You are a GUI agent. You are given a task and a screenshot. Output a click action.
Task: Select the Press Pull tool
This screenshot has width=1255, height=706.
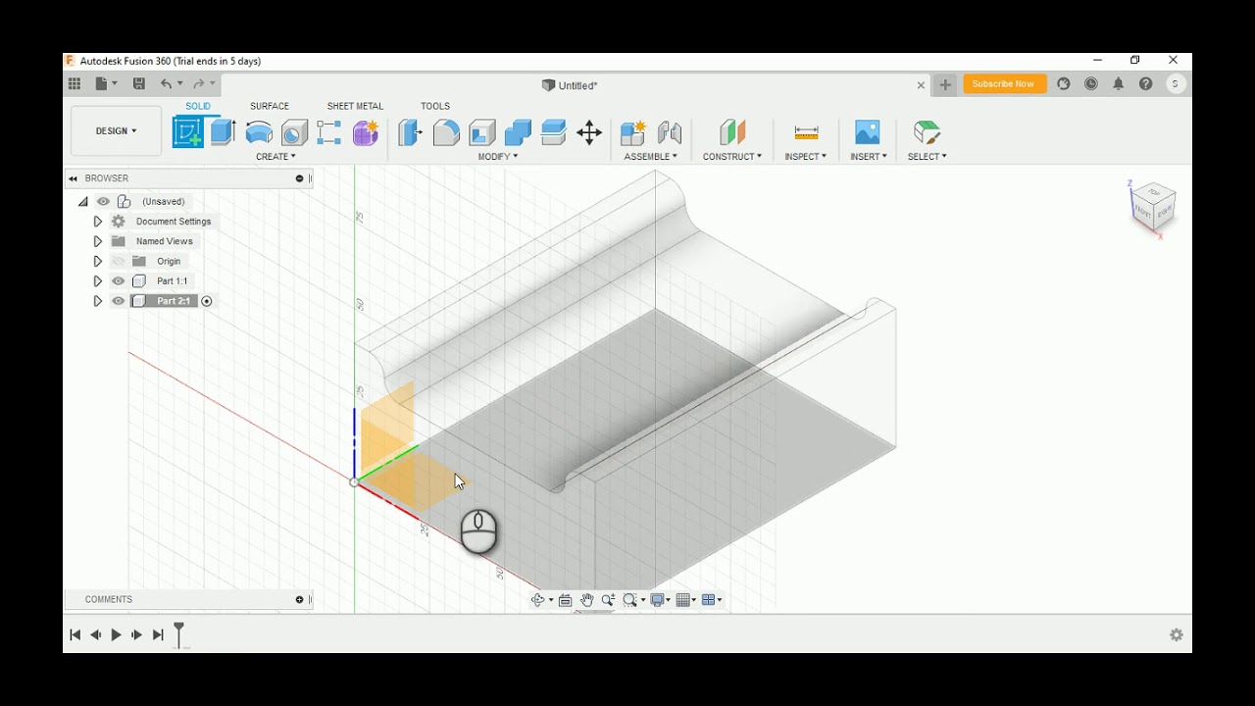click(411, 132)
